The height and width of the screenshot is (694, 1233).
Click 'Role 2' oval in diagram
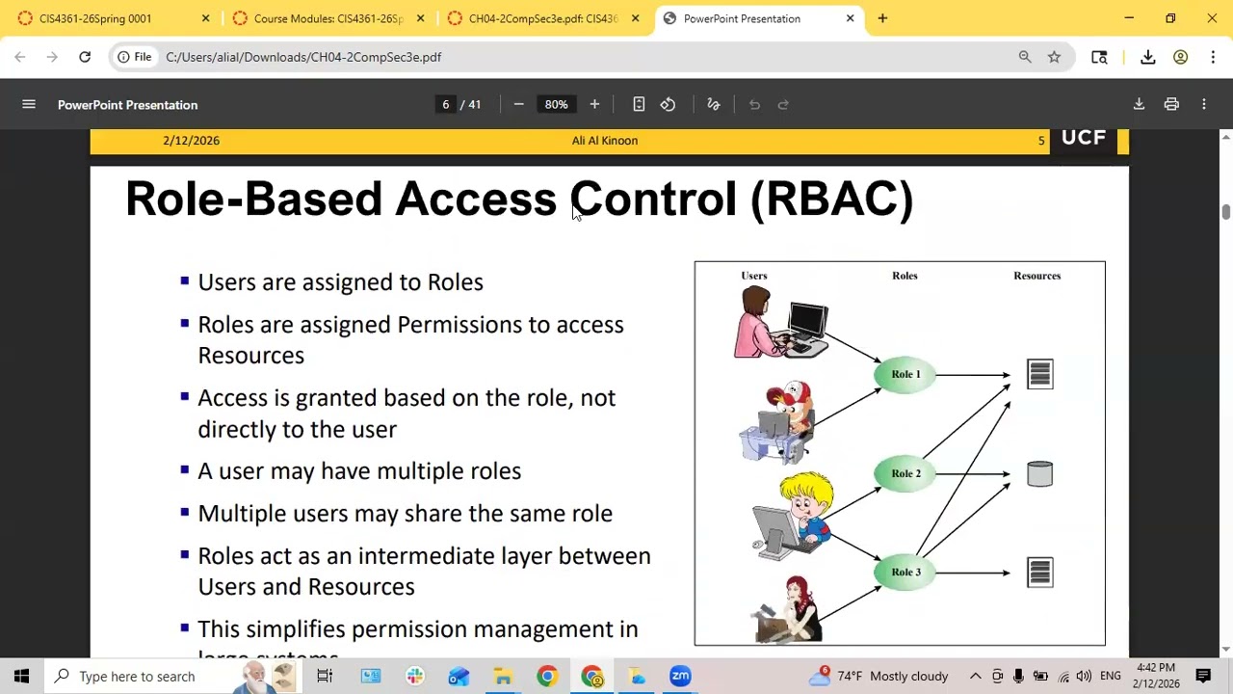click(905, 473)
